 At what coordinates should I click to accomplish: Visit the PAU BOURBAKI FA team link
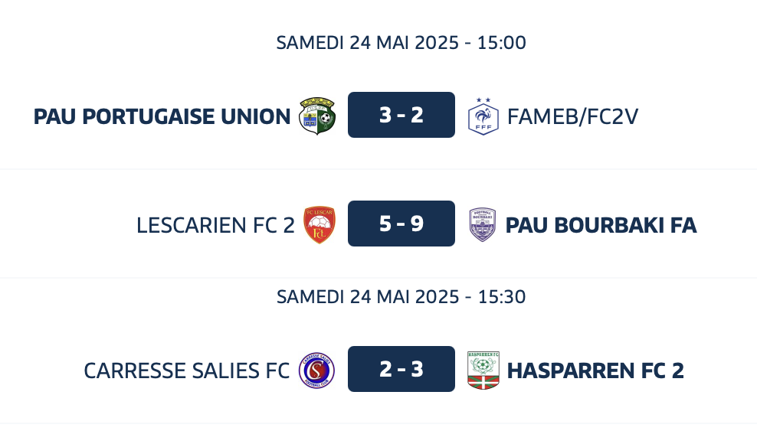point(601,225)
